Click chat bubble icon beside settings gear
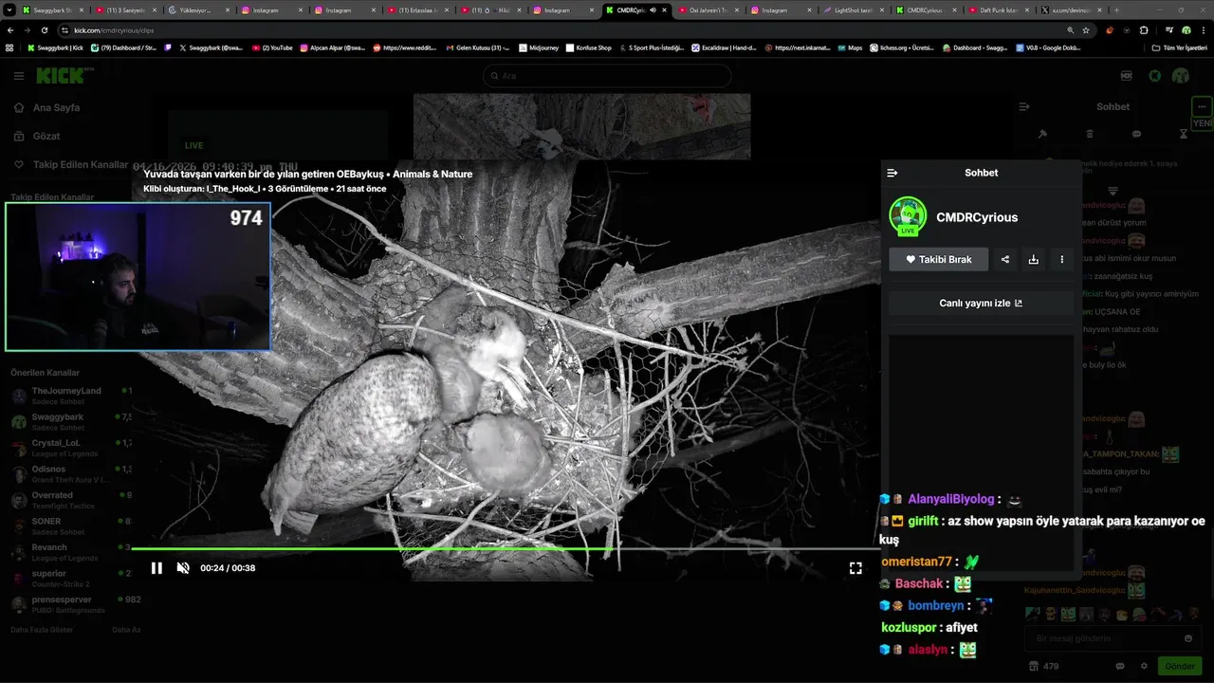Image resolution: width=1214 pixels, height=683 pixels. tap(1120, 666)
